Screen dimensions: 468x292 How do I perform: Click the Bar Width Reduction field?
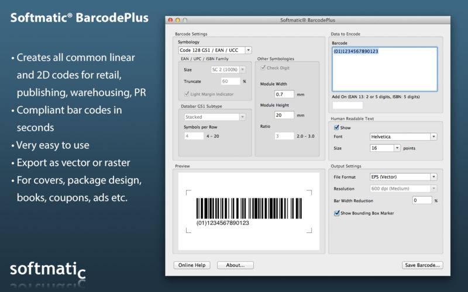[422, 200]
